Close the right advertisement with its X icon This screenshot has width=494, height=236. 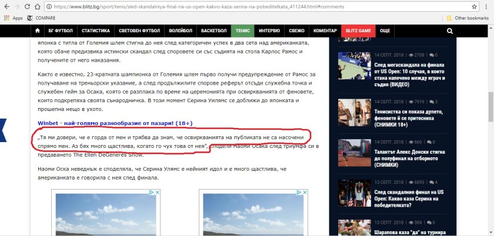304,193
